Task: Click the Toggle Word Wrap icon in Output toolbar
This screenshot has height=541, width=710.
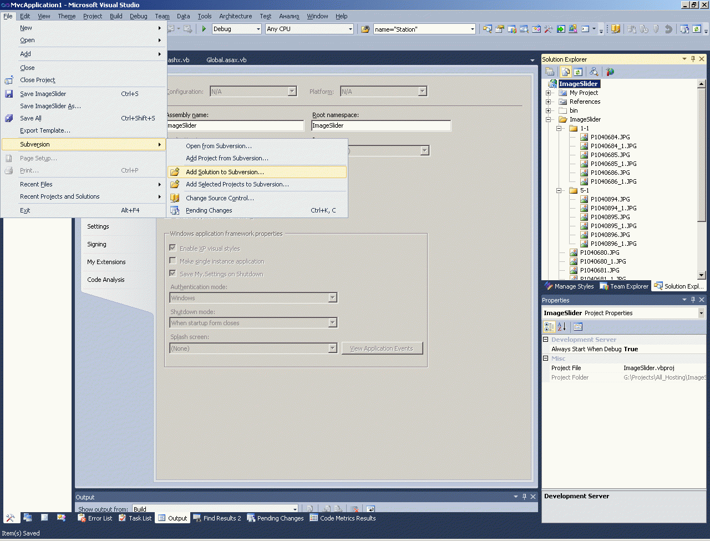Action: pyautogui.click(x=371, y=509)
